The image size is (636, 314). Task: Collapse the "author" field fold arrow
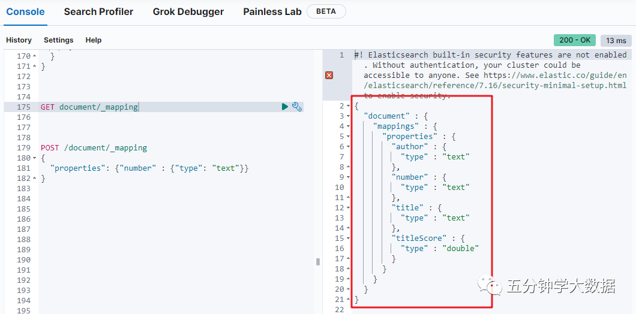point(349,147)
